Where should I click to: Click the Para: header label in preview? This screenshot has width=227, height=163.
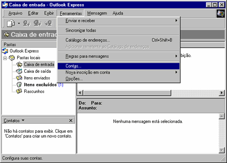[x=97, y=103]
